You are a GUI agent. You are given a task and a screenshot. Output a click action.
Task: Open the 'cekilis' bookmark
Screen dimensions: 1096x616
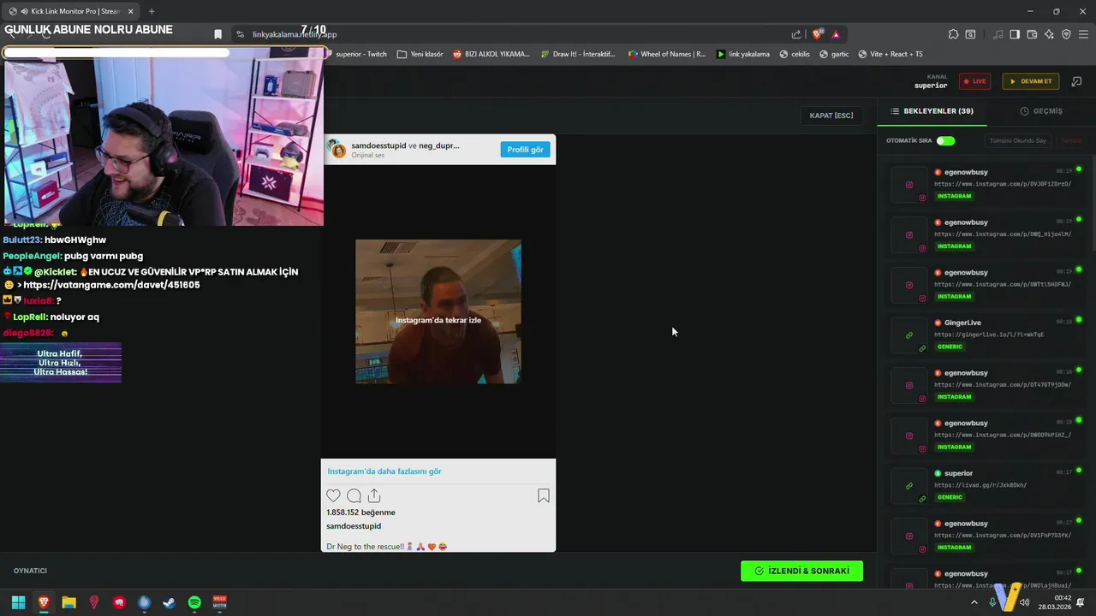[x=795, y=54]
